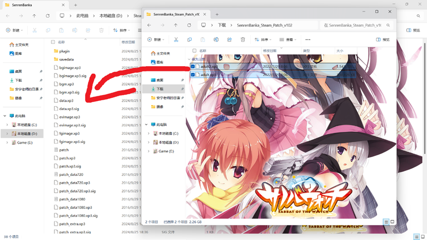Switch to large icons view in status bar

tap(392, 222)
